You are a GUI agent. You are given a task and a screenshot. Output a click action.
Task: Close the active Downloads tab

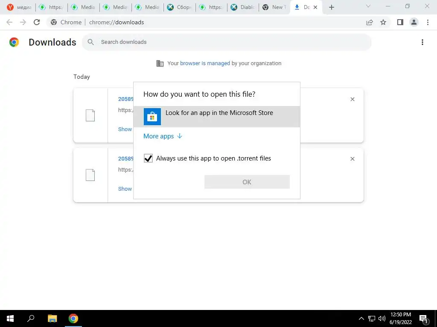(315, 7)
